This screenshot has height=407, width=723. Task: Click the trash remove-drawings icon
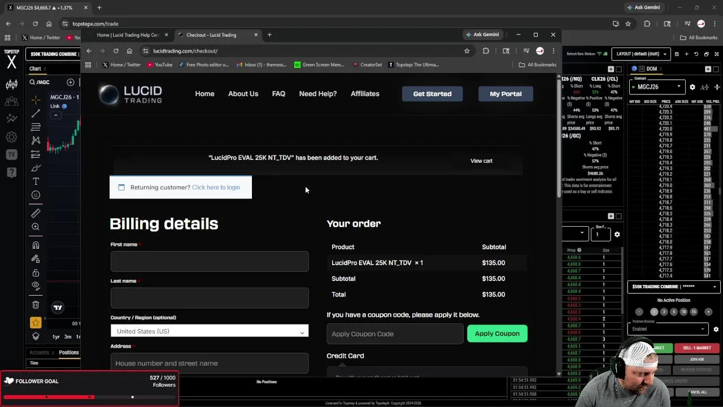tap(36, 305)
